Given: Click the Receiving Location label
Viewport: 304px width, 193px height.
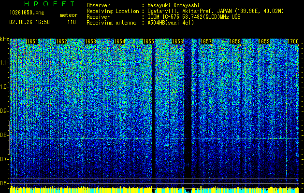Looking at the screenshot, I should [x=113, y=11].
